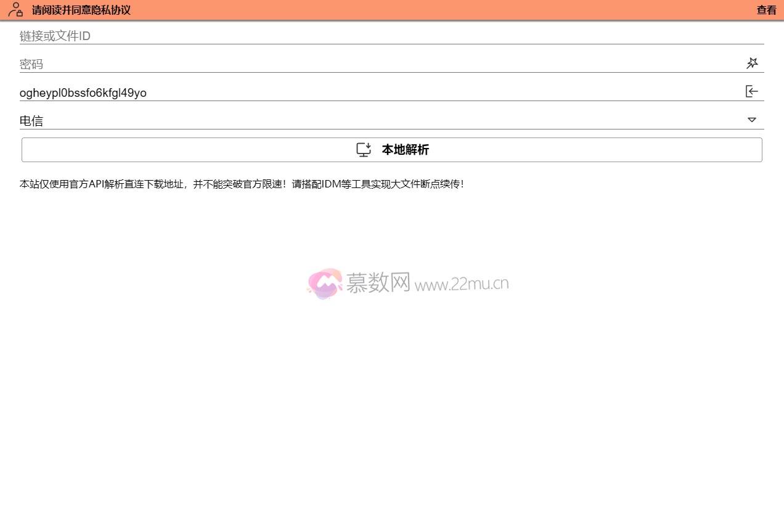Click the 请阅读并同意隐私协议 banner text
Image resolution: width=784 pixels, height=505 pixels.
pyautogui.click(x=81, y=10)
